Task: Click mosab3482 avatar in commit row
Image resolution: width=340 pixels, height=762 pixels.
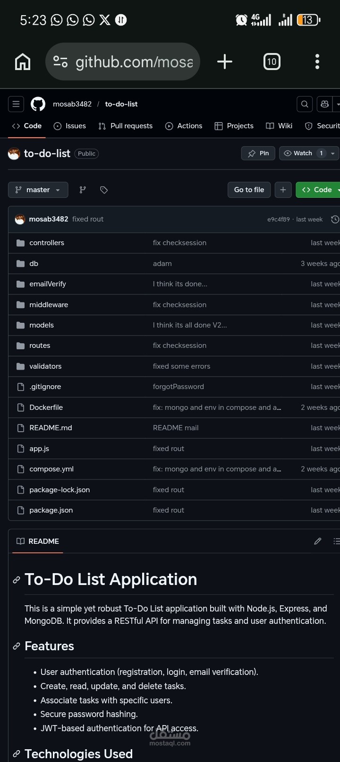Action: click(x=20, y=219)
